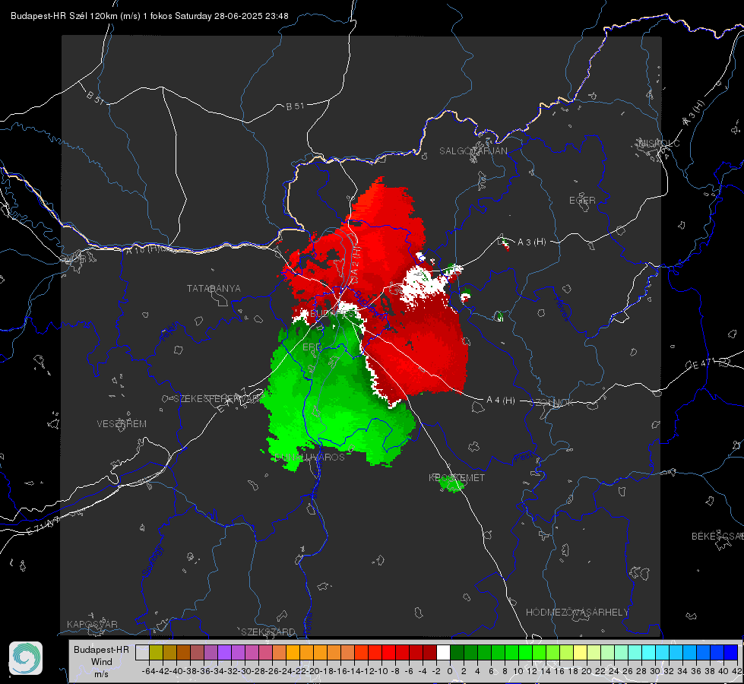Viewport: 744px width, 684px height.
Task: Click the MISKOLC city label
Action: click(x=659, y=143)
